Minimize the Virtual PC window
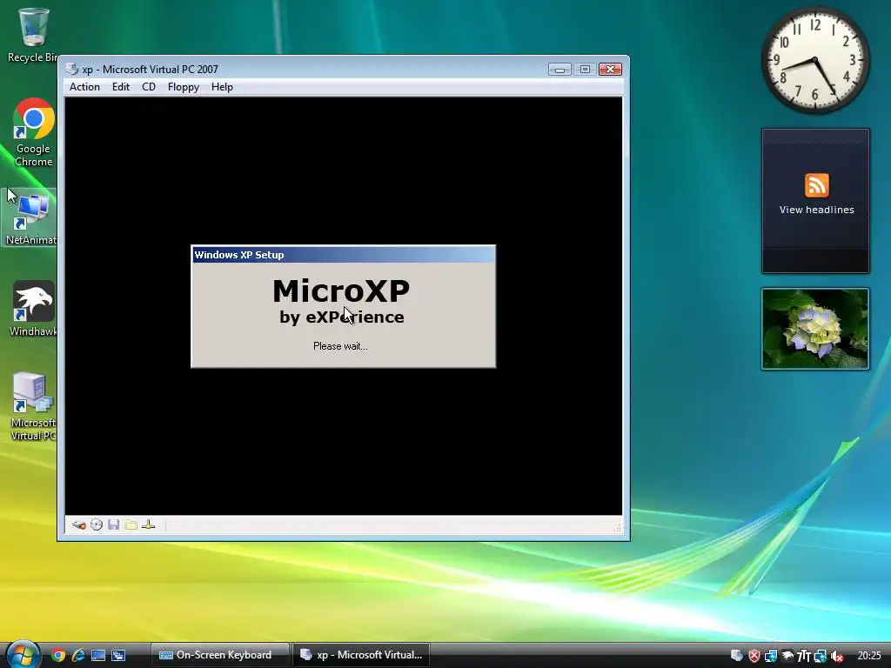 [x=559, y=70]
